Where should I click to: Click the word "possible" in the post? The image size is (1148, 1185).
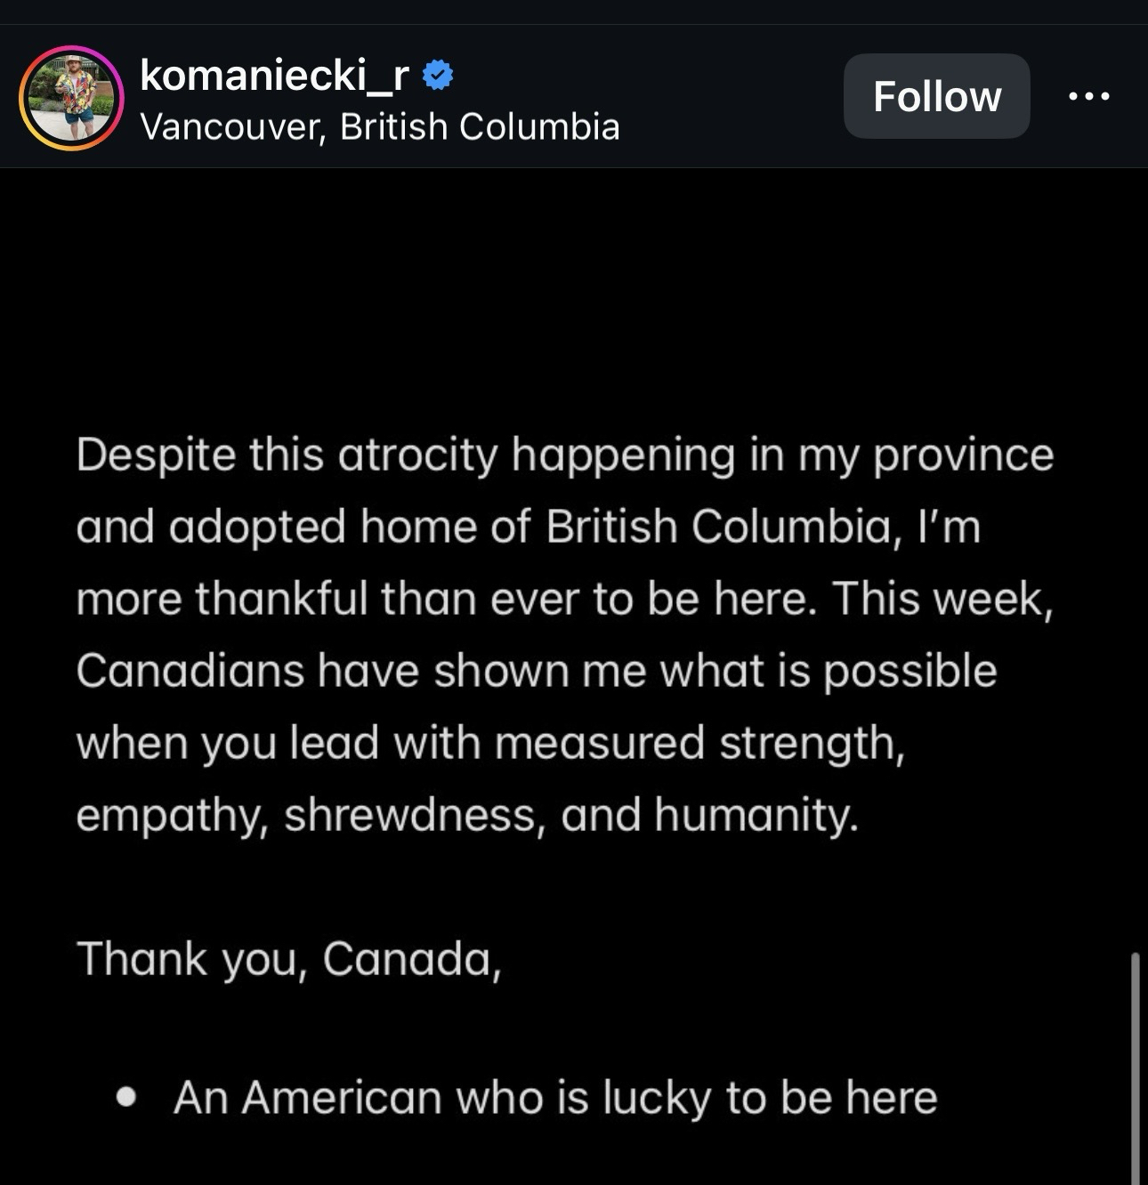coord(909,671)
